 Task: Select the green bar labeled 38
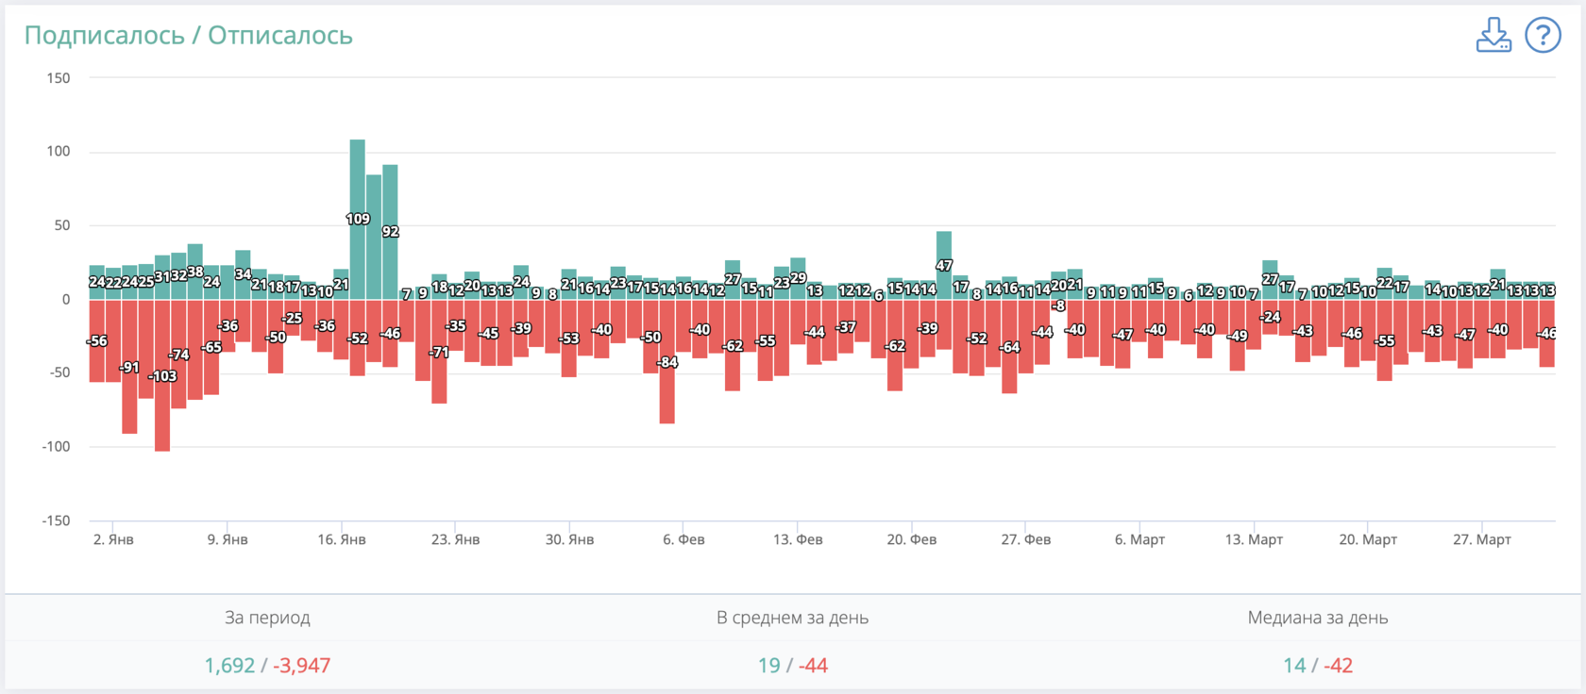pyautogui.click(x=195, y=272)
